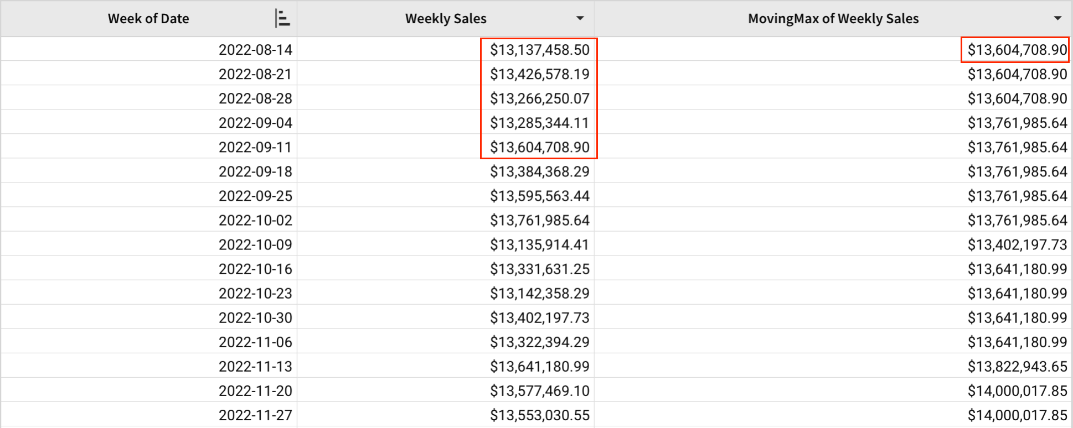Select the 2022-09-04 date cell

click(255, 123)
